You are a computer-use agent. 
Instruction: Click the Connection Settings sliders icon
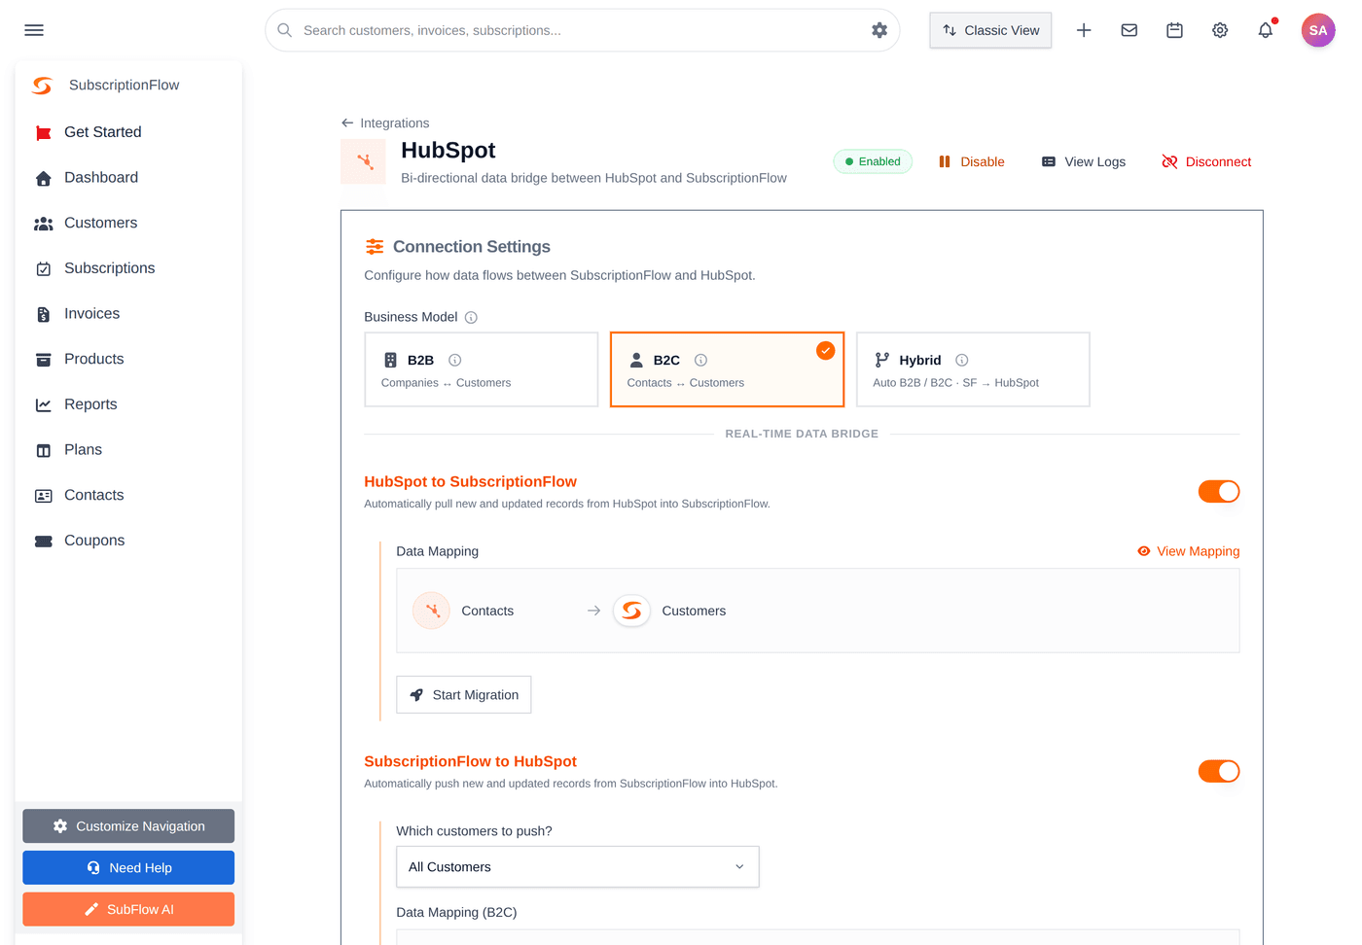tap(375, 247)
